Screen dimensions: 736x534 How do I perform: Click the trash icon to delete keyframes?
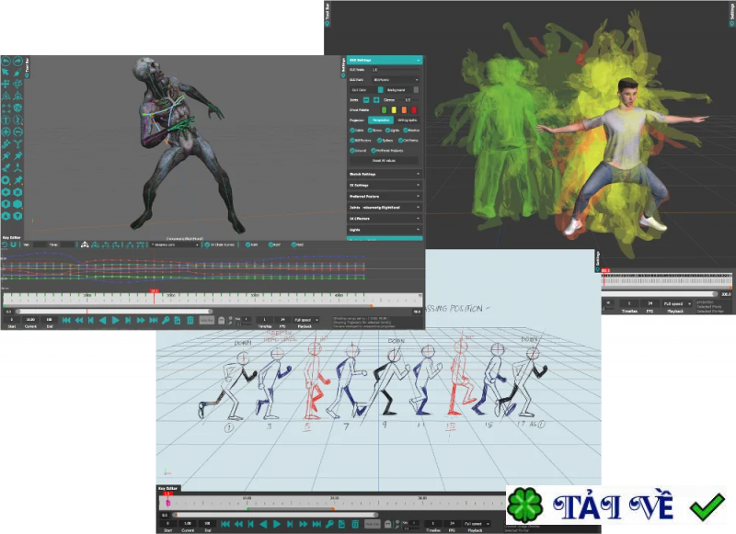click(190, 319)
